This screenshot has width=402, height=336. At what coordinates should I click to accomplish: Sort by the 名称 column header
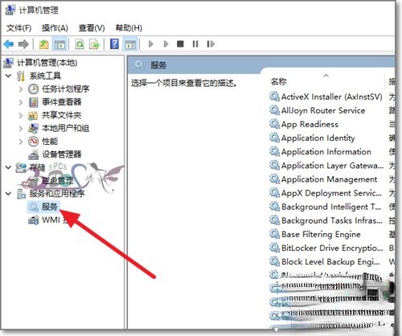pos(279,81)
